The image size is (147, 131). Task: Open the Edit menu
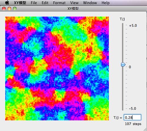coord(45,3)
